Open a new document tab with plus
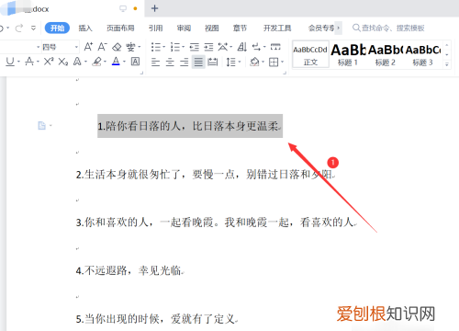The height and width of the screenshot is (331, 459). [x=155, y=8]
